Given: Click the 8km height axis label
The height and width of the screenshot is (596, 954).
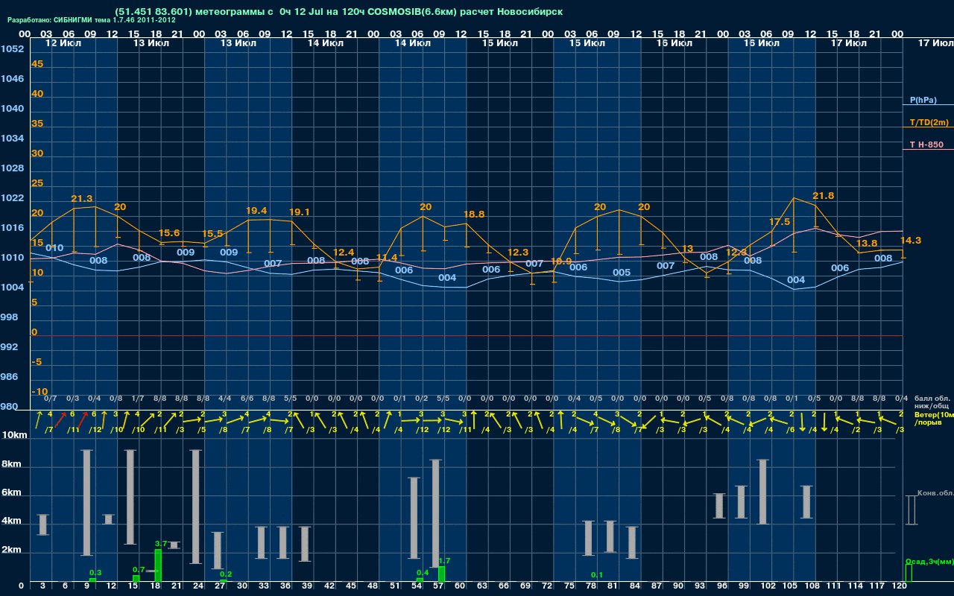Looking at the screenshot, I should pyautogui.click(x=10, y=464).
